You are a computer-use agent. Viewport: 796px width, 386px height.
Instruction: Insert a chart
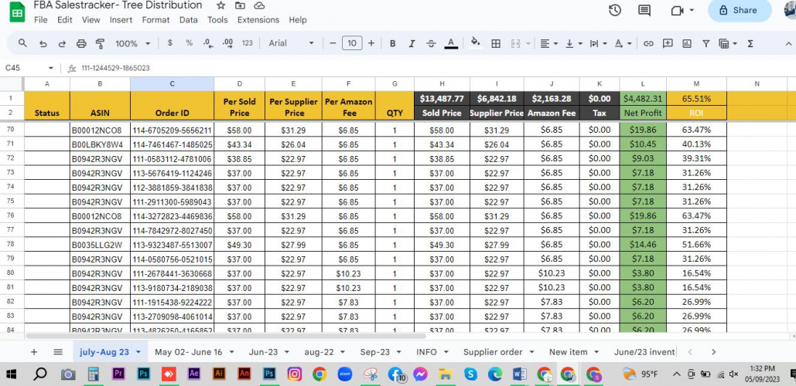point(687,43)
